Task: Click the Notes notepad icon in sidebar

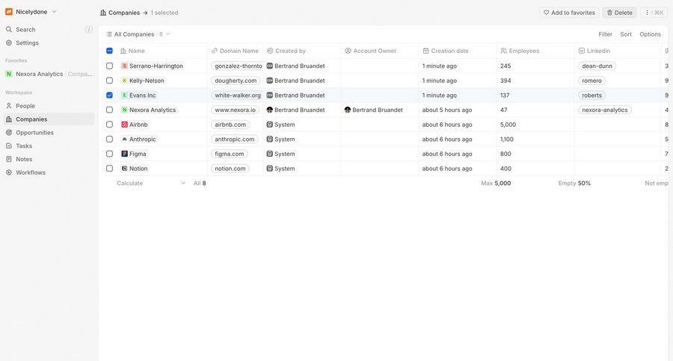Action: click(x=8, y=160)
